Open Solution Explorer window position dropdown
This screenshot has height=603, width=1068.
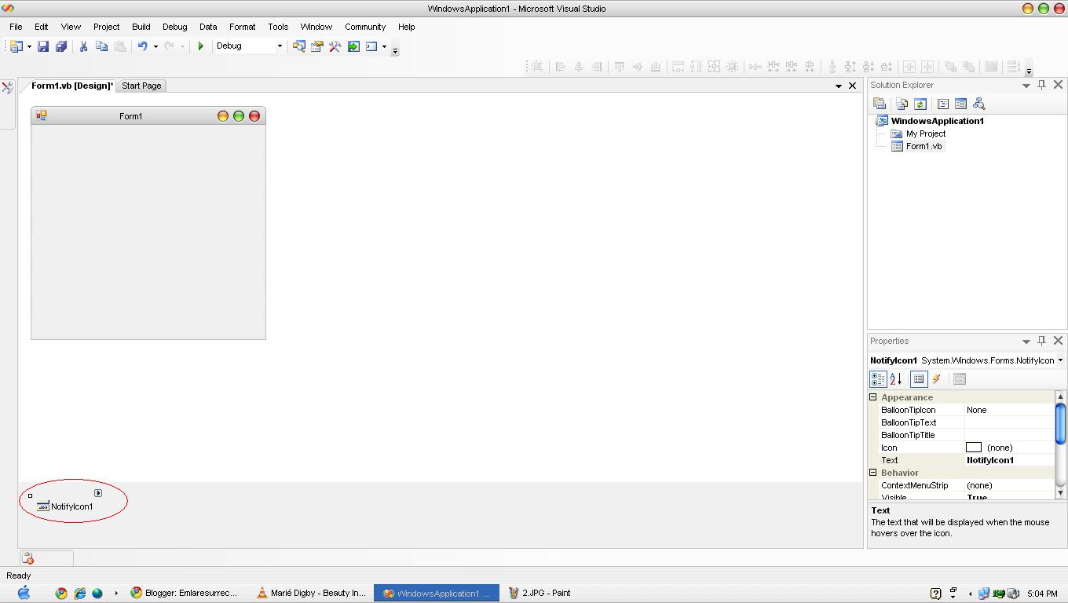pos(1026,86)
